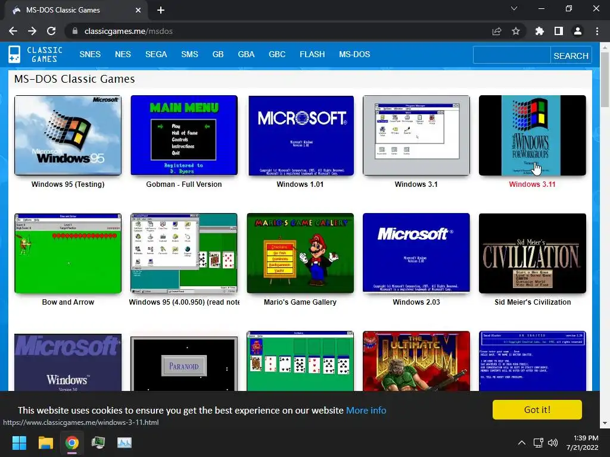Open a new tab with the plus icon

pyautogui.click(x=161, y=10)
